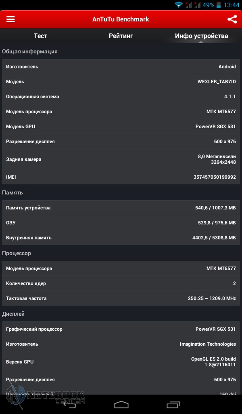Tap the Внутренняя память row

coord(121,238)
